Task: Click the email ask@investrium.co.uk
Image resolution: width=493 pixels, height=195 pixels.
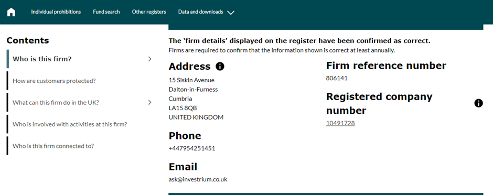Action: point(198,179)
